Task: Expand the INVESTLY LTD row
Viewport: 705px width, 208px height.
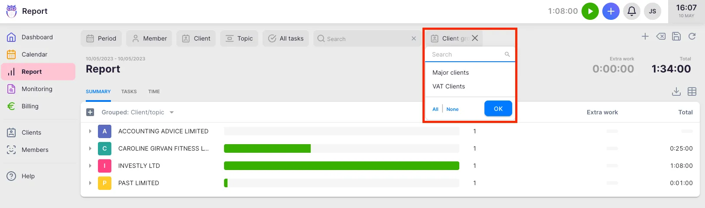Action: coord(90,166)
